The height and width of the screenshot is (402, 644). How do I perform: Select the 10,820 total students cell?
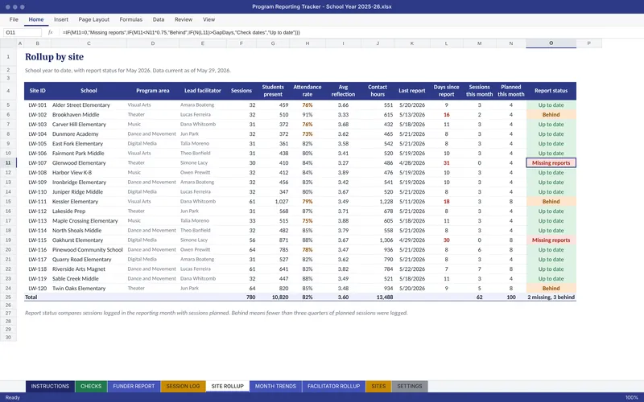click(x=273, y=297)
